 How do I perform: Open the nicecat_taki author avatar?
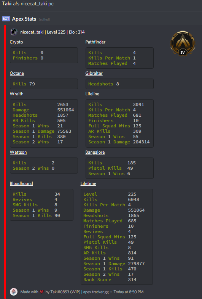point(14,32)
